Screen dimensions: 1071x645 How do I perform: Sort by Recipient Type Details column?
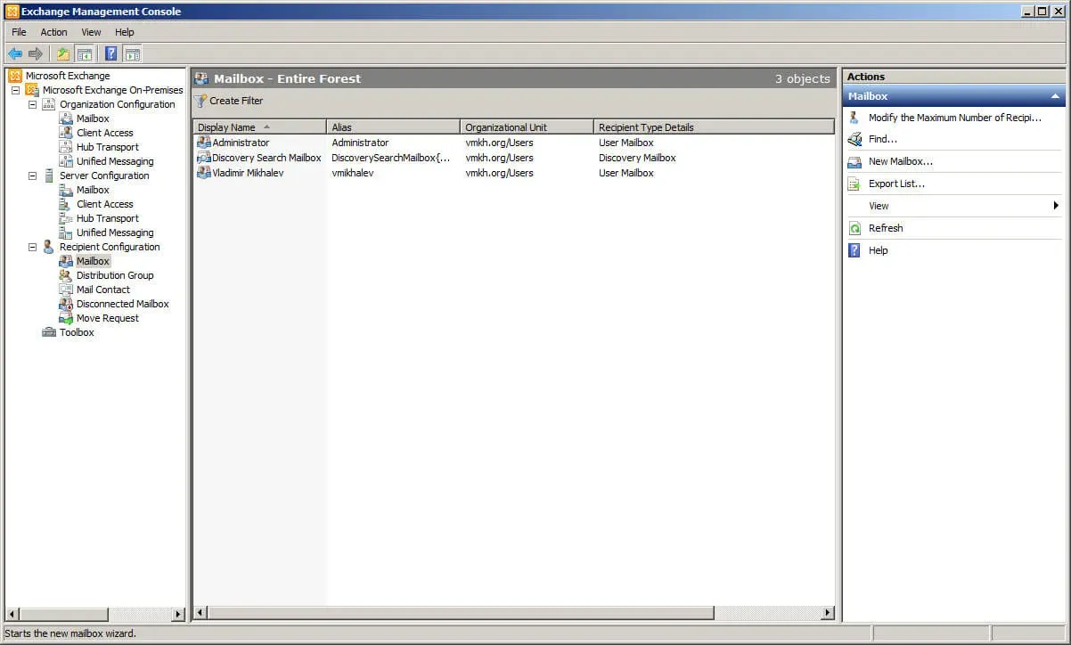click(x=714, y=127)
